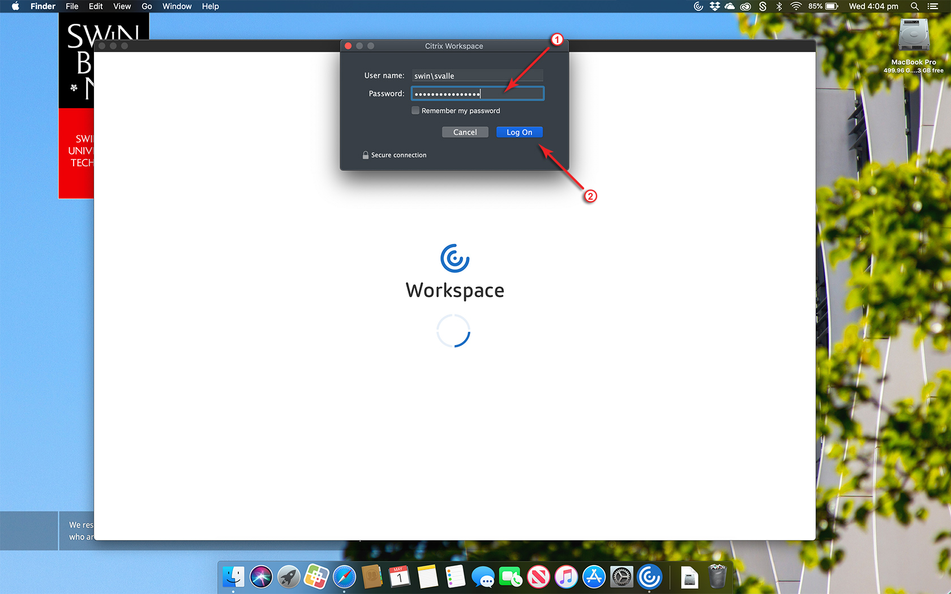The image size is (951, 594).
Task: Open Spotlight search magnifier
Action: (914, 6)
